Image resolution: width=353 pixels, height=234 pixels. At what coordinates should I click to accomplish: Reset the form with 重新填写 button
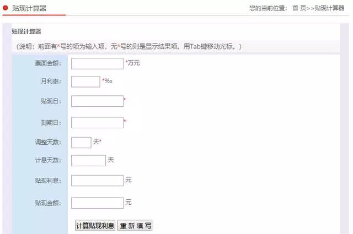tap(135, 226)
